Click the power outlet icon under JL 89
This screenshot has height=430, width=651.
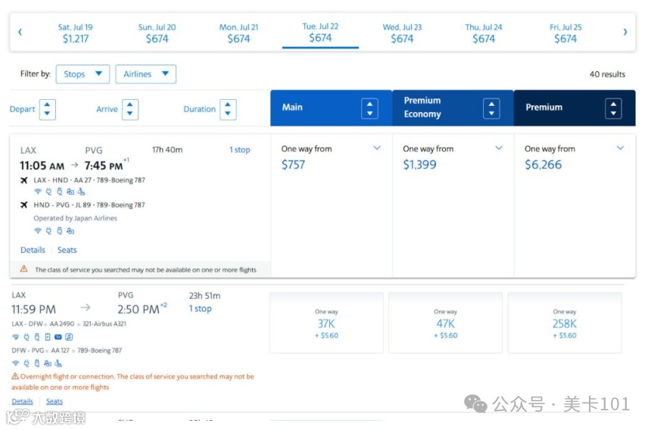click(48, 231)
